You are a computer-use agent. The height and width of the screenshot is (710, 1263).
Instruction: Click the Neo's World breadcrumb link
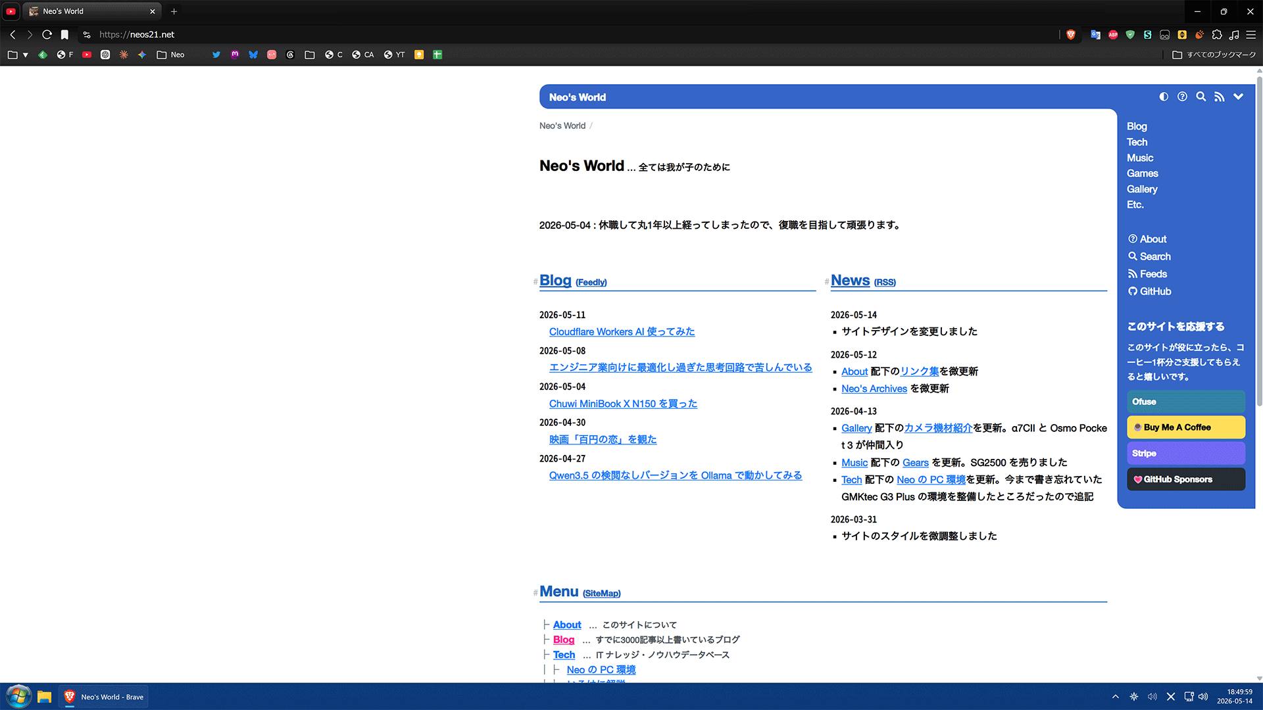click(x=562, y=126)
